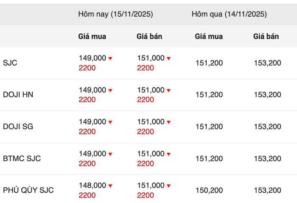
Task: Click the red arrow beside BTMC SJC sell price
Action: [168, 154]
